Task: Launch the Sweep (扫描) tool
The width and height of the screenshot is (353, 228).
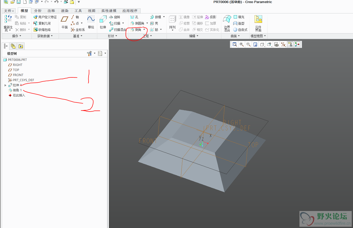Action: [115, 23]
